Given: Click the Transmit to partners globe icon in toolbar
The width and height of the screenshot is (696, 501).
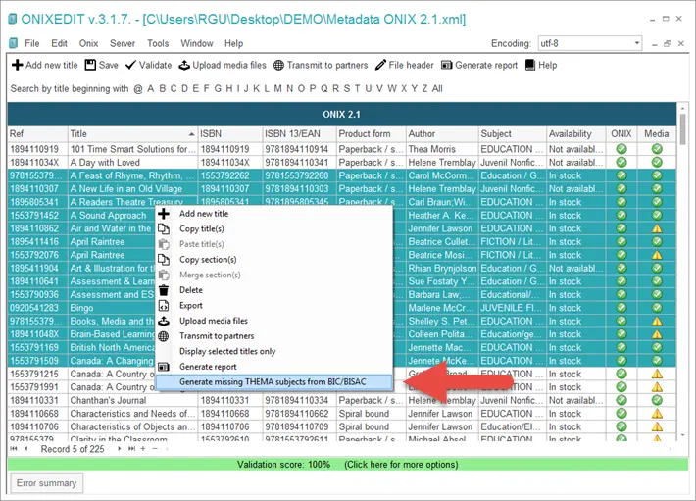Looking at the screenshot, I should coord(278,66).
